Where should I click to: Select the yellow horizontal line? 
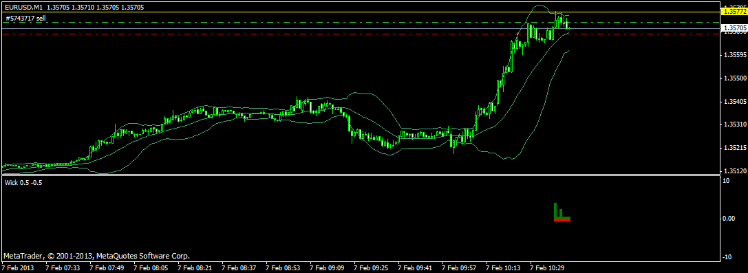tap(361, 12)
